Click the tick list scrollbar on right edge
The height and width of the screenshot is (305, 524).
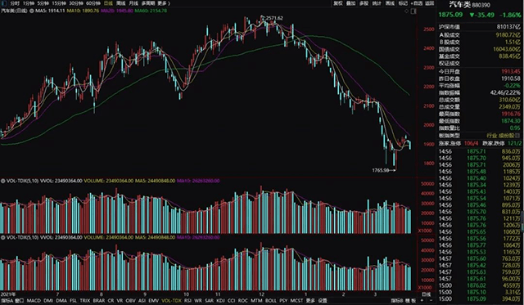522,220
